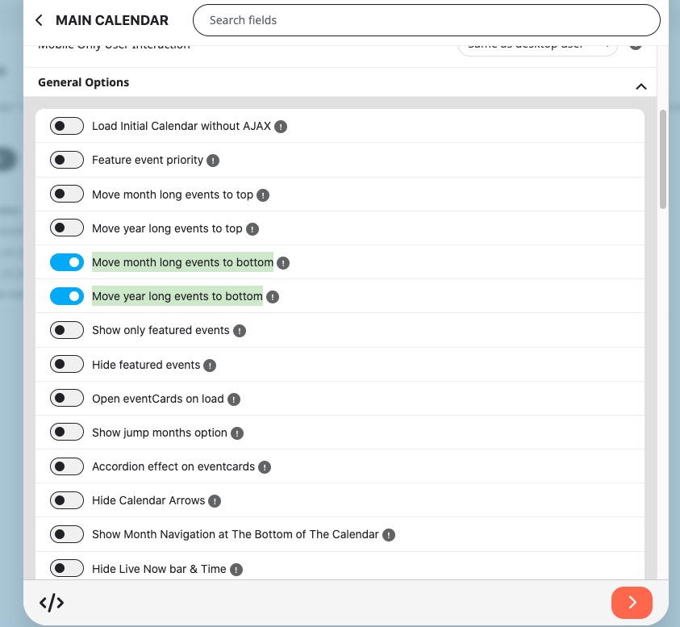The width and height of the screenshot is (680, 627).
Task: Disable Move month long events to bottom toggle
Action: [67, 262]
